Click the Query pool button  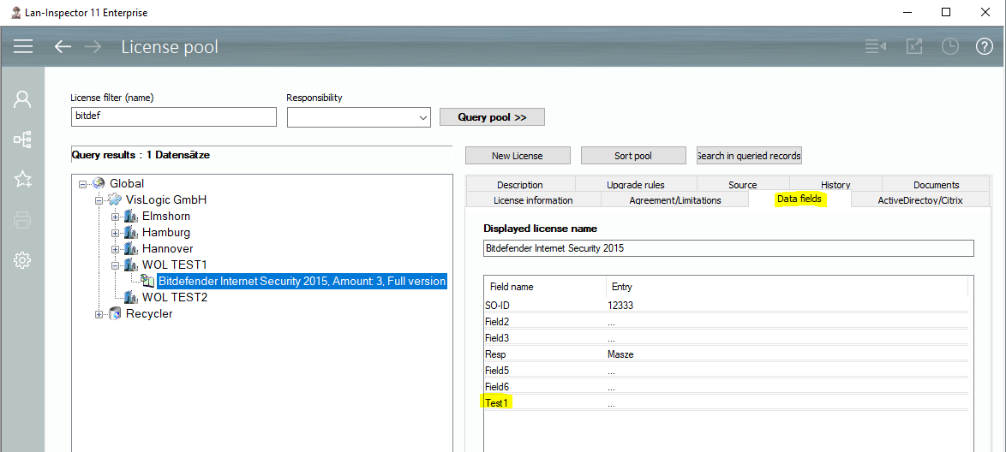point(492,117)
